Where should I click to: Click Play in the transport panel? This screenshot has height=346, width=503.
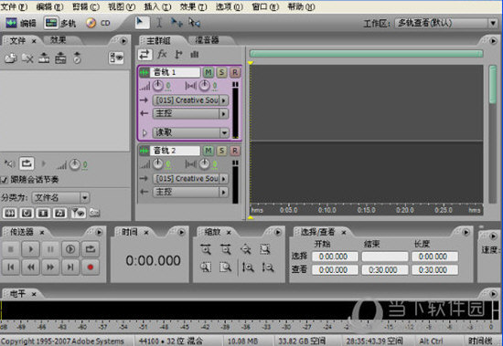(x=31, y=249)
